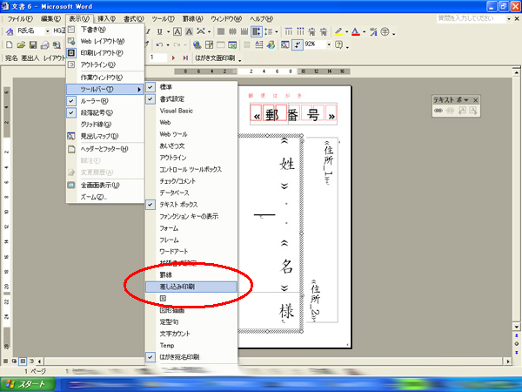Click the Italic formatting icon
This screenshot has height=392, width=522.
(149, 31)
